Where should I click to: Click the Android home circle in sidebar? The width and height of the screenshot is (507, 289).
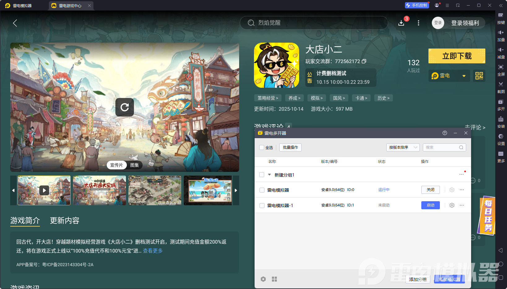point(501,264)
